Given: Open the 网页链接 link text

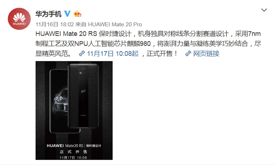Looking at the screenshot, I should [206, 53].
